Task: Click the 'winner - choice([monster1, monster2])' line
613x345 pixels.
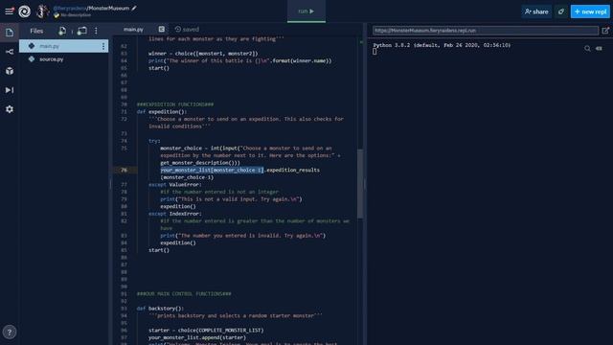Action: (x=203, y=54)
